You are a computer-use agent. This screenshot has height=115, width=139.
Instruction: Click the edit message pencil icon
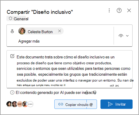[x=12, y=56]
